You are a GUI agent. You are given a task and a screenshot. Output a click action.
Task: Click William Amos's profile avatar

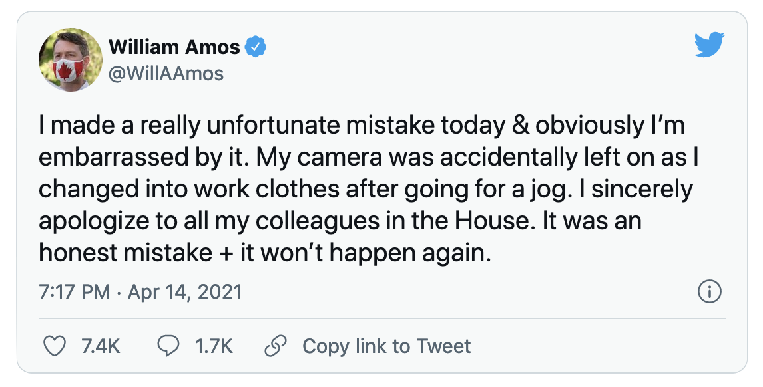[x=66, y=61]
